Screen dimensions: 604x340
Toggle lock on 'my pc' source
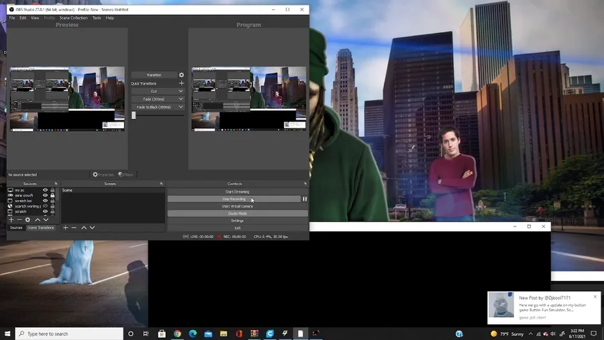(52, 190)
